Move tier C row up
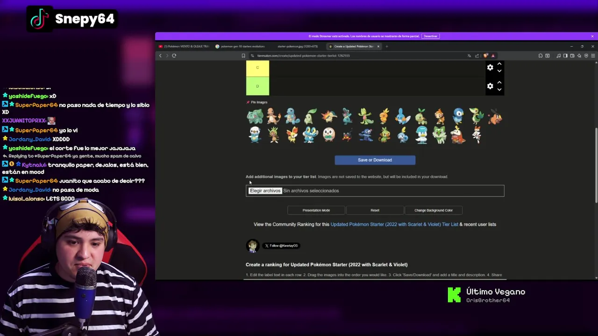This screenshot has height=336, width=598. click(499, 64)
